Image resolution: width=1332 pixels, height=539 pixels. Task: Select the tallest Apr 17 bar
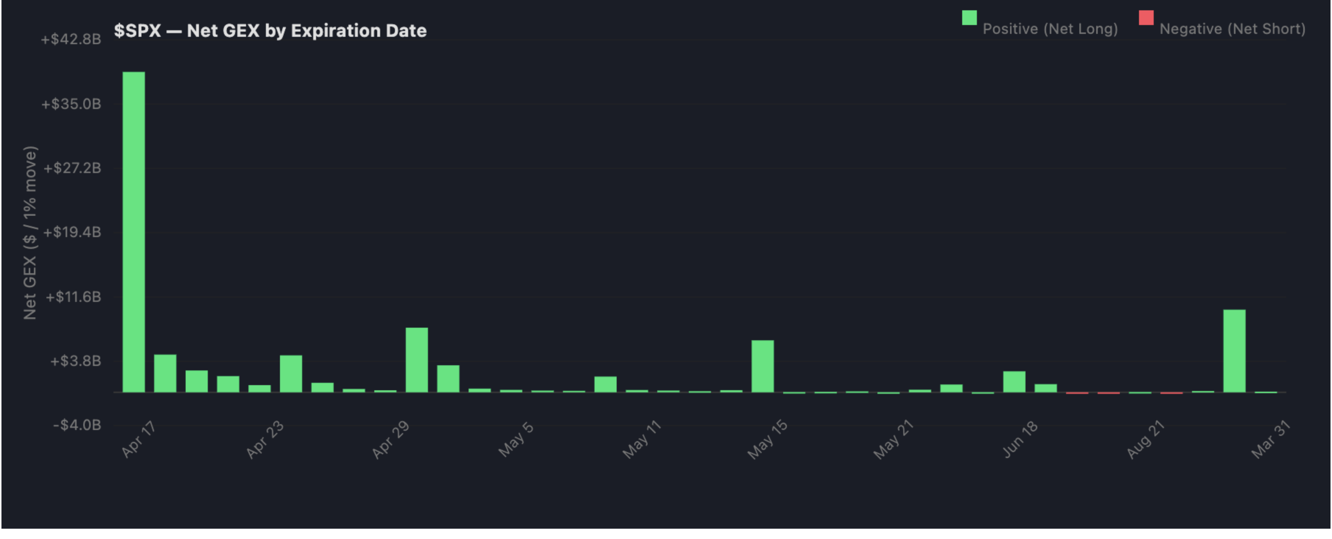tap(134, 232)
